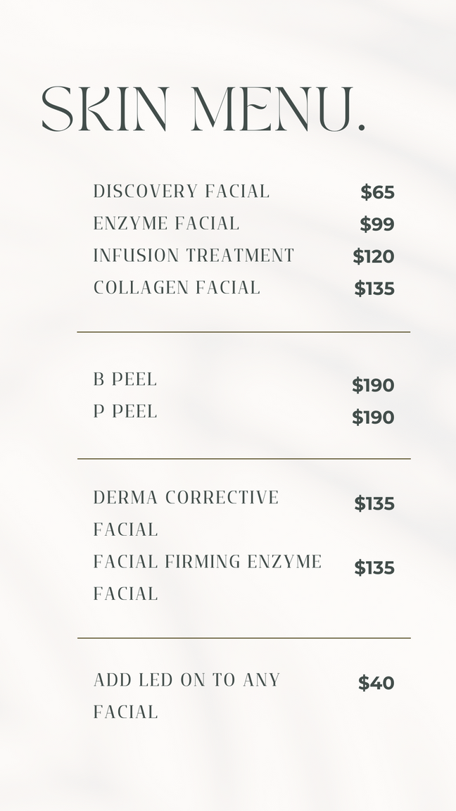Image resolution: width=456 pixels, height=811 pixels.
Task: Click the $120 price label
Action: click(x=374, y=256)
